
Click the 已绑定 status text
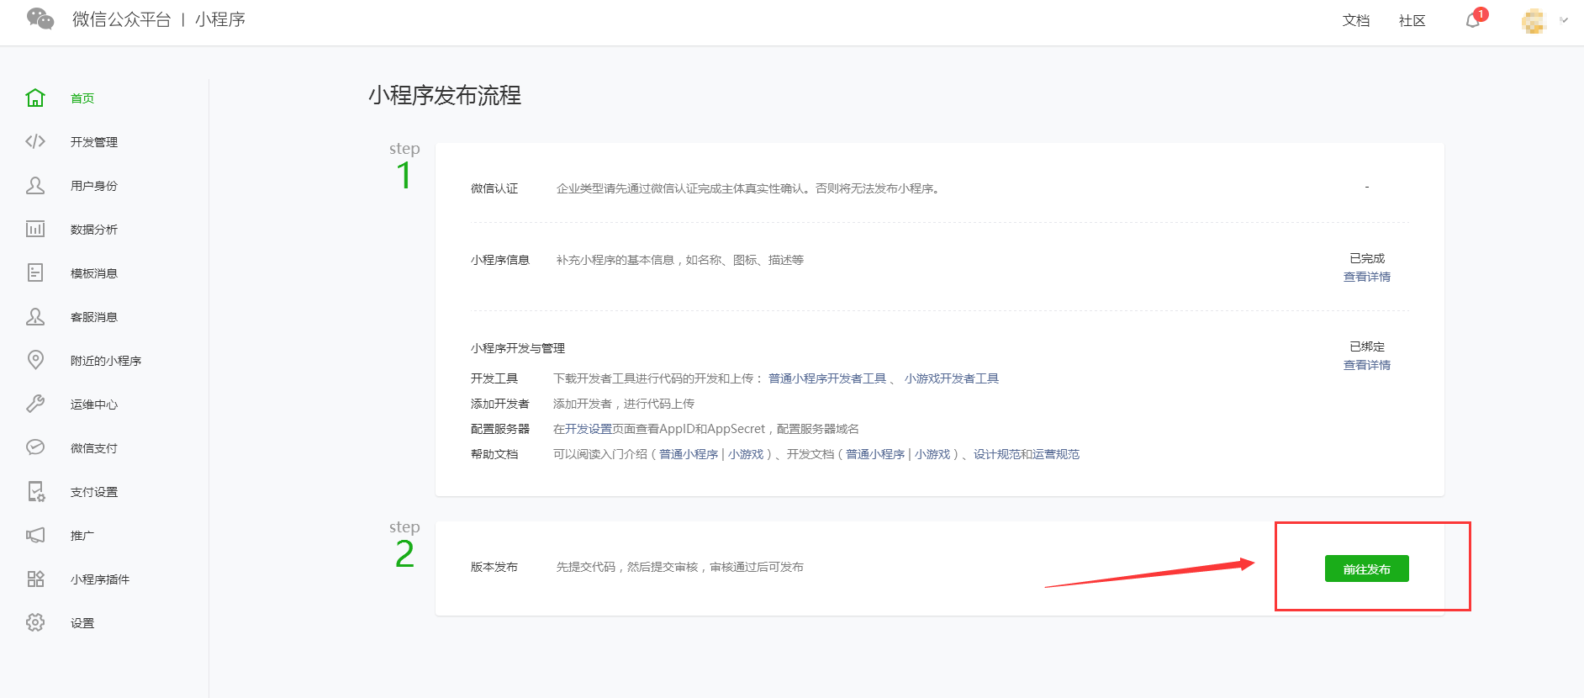(1367, 346)
